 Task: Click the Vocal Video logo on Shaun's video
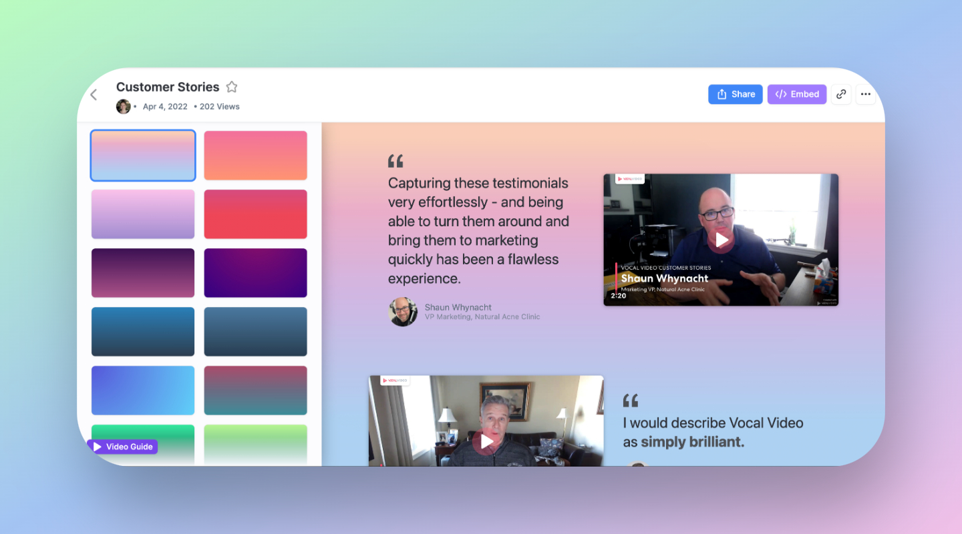coord(629,179)
